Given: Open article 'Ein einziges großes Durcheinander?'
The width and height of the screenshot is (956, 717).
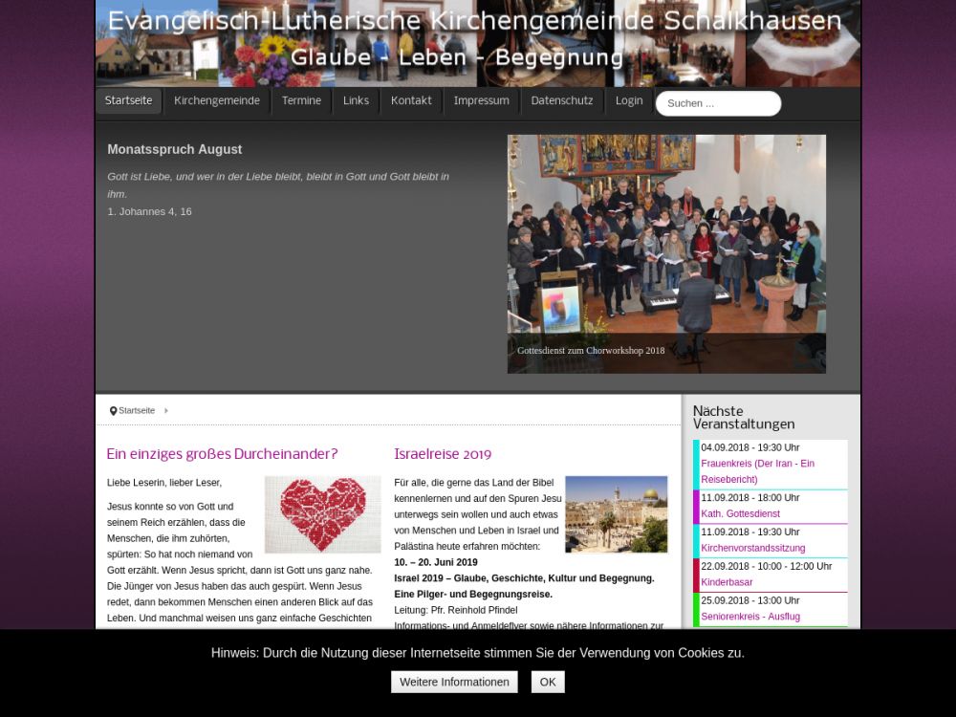Looking at the screenshot, I should coord(222,454).
